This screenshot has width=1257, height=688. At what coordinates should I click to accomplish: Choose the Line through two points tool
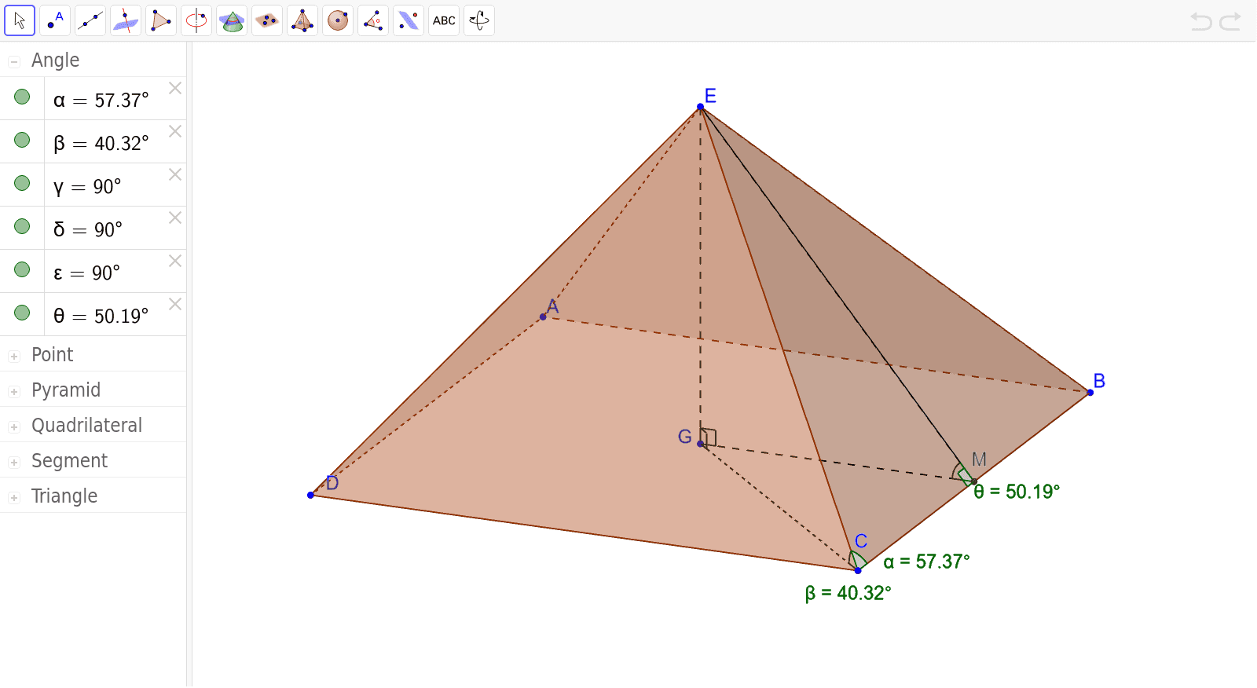point(90,20)
